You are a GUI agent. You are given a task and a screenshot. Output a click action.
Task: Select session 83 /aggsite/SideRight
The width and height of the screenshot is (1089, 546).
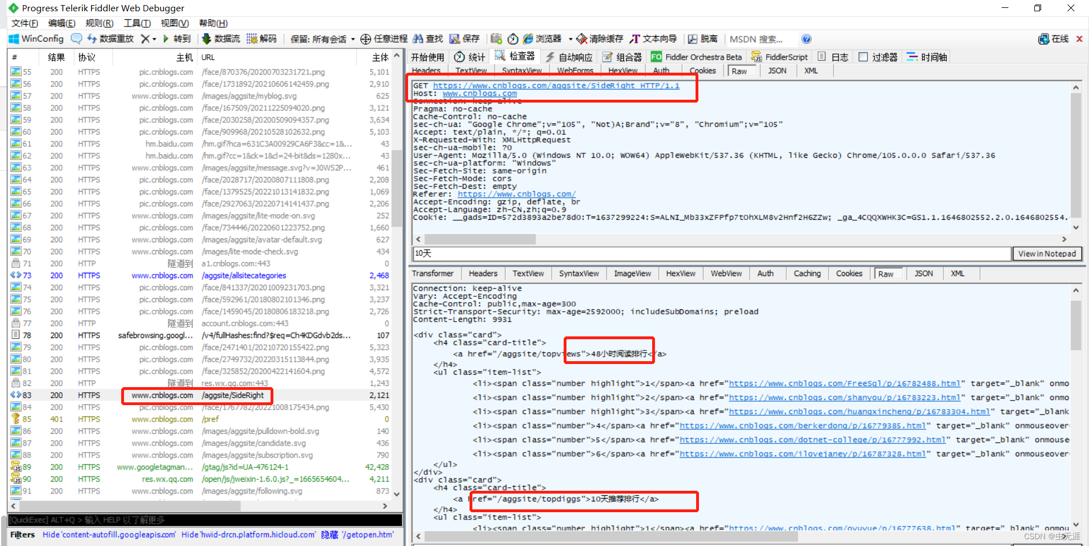[x=201, y=395]
